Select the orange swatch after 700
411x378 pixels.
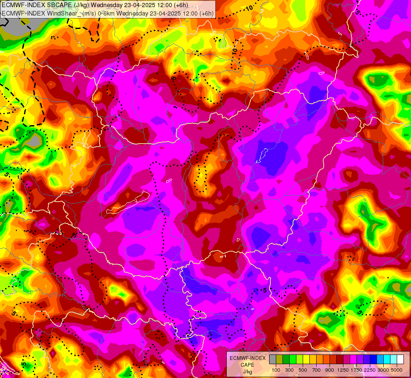pyautogui.click(x=320, y=359)
